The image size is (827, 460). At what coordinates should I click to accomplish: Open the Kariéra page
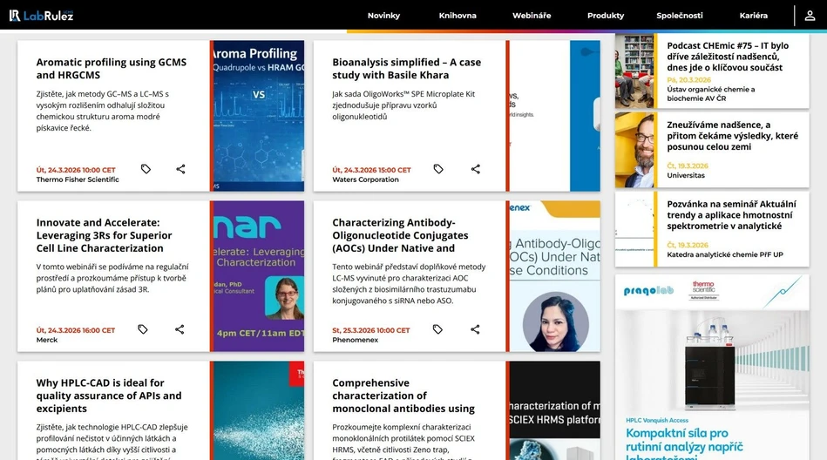tap(754, 16)
